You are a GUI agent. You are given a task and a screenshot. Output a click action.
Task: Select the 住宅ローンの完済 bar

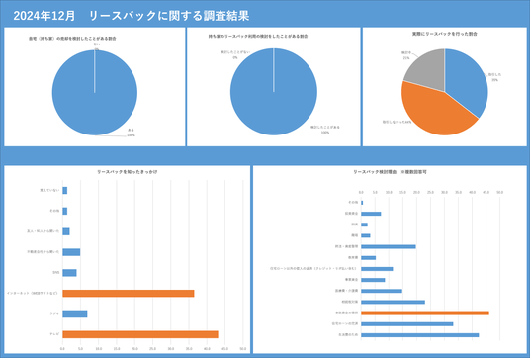click(x=407, y=323)
